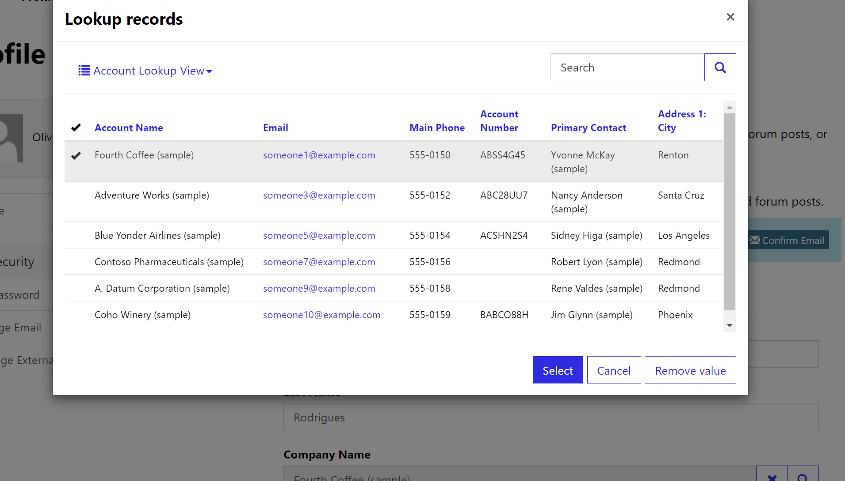Click the scrollbar up arrow

point(729,107)
